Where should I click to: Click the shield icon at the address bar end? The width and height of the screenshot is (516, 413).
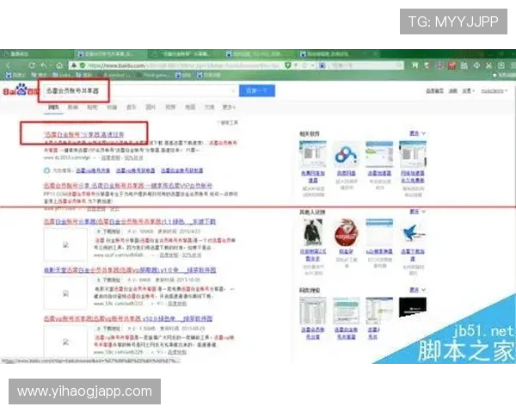pyautogui.click(x=288, y=65)
